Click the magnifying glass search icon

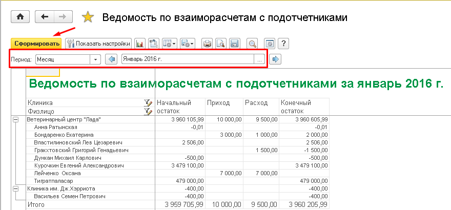click(x=252, y=44)
